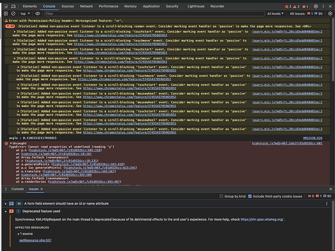Open the VM22438:626 source link

[x=312, y=138]
